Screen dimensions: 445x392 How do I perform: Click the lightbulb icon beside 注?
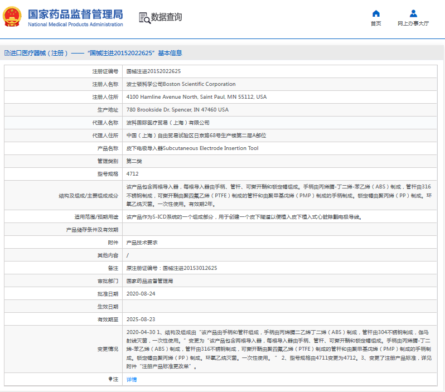click(110, 379)
